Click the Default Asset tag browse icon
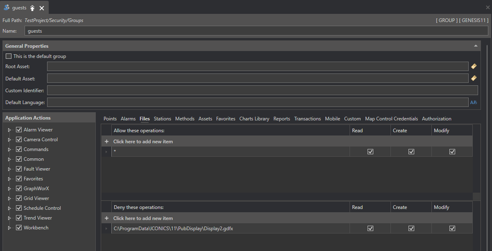This screenshot has width=492, height=251. [x=474, y=78]
